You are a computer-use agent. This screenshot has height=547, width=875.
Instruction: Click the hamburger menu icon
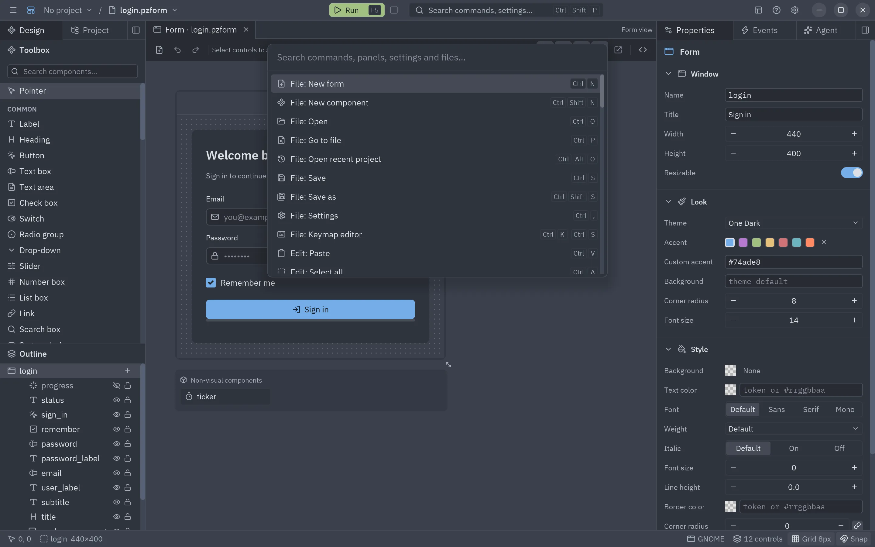click(13, 10)
